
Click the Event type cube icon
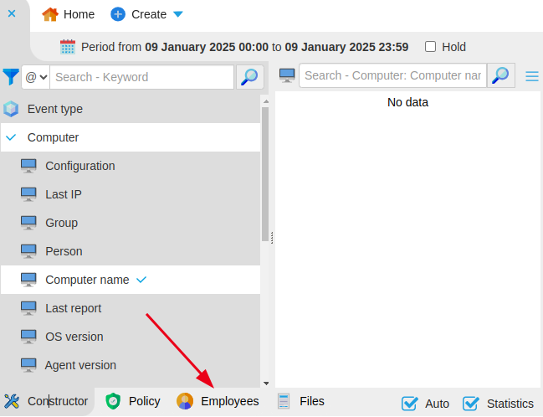click(x=11, y=109)
